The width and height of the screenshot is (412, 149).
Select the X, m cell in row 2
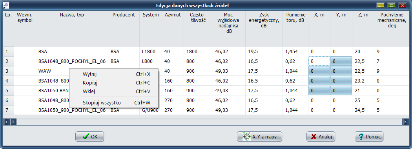click(319, 61)
